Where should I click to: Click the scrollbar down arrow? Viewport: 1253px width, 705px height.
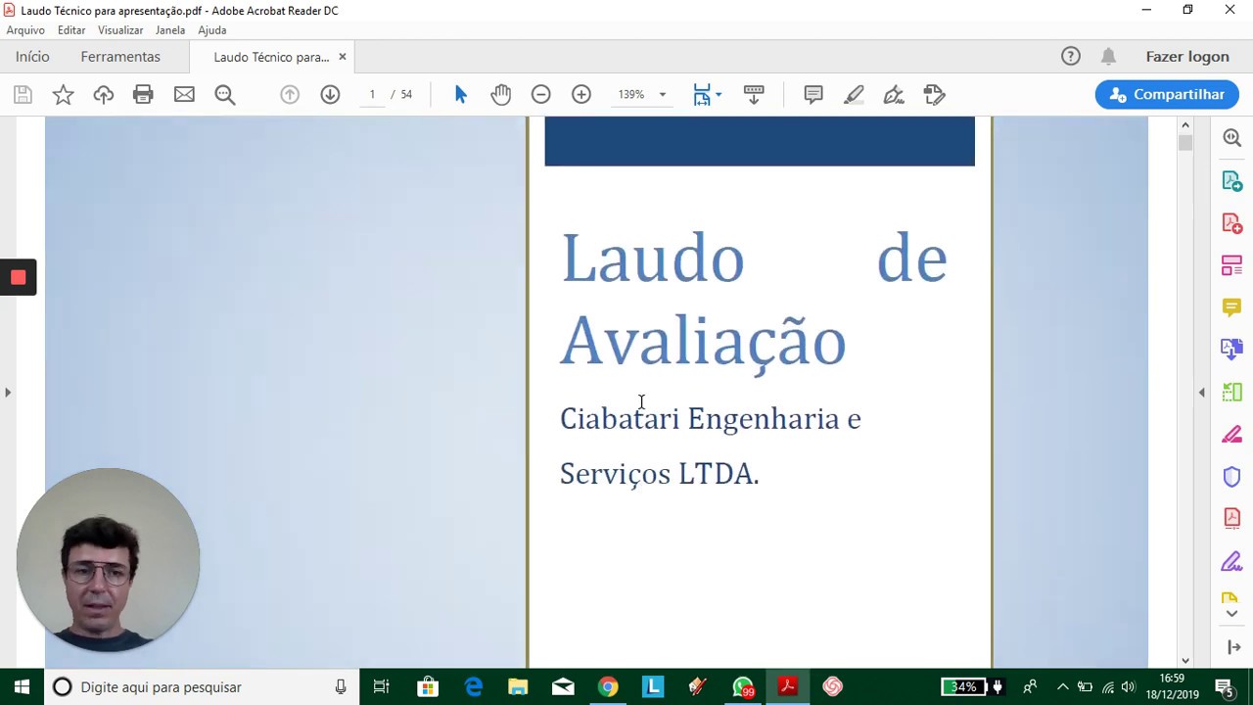coord(1185,660)
